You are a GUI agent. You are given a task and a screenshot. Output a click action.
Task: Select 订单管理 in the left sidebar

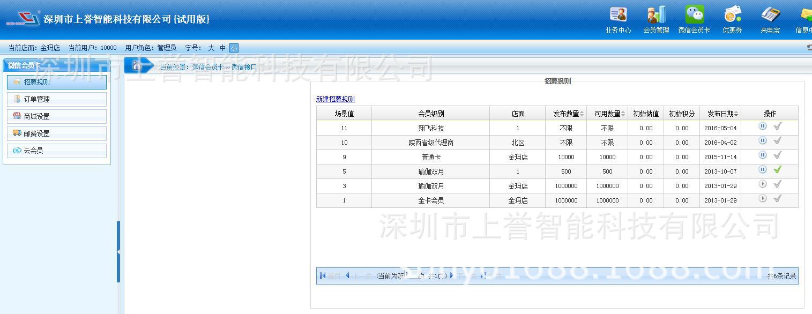[57, 99]
